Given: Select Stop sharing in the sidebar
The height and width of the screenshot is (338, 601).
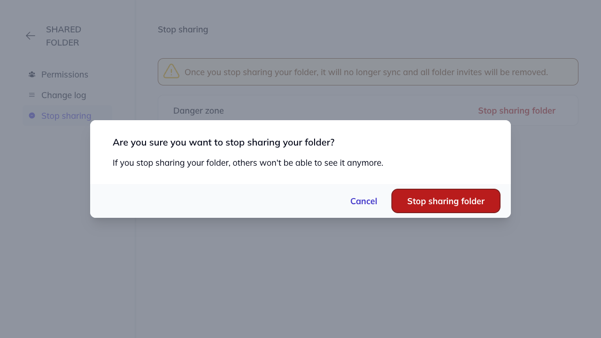Looking at the screenshot, I should pos(66,115).
